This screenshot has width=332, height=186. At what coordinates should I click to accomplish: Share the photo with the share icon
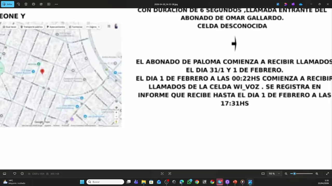(41, 4)
